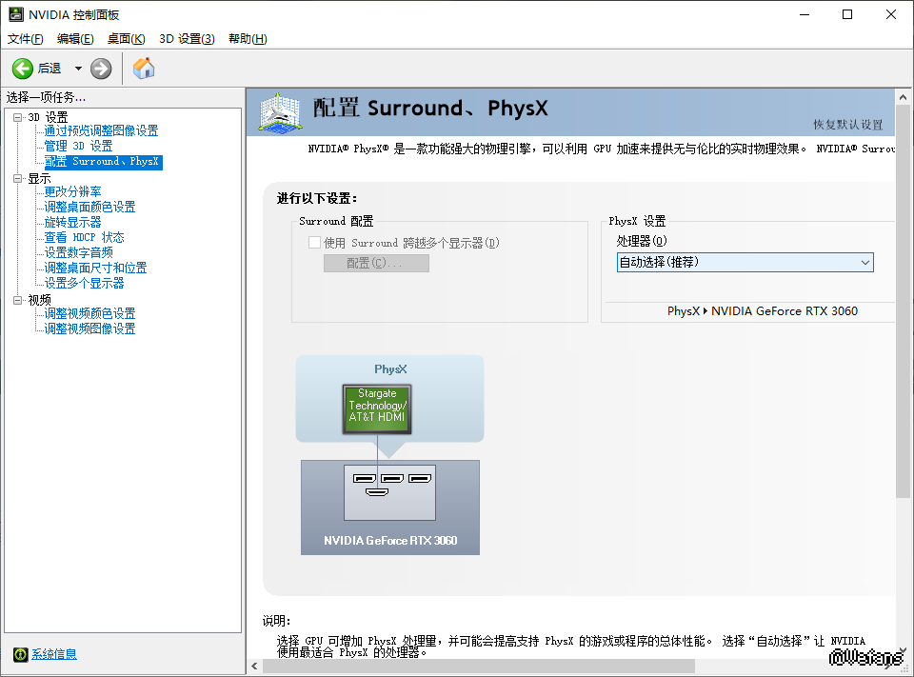
Task: Maximize the NVIDIA 控制面板 window
Action: 847,14
